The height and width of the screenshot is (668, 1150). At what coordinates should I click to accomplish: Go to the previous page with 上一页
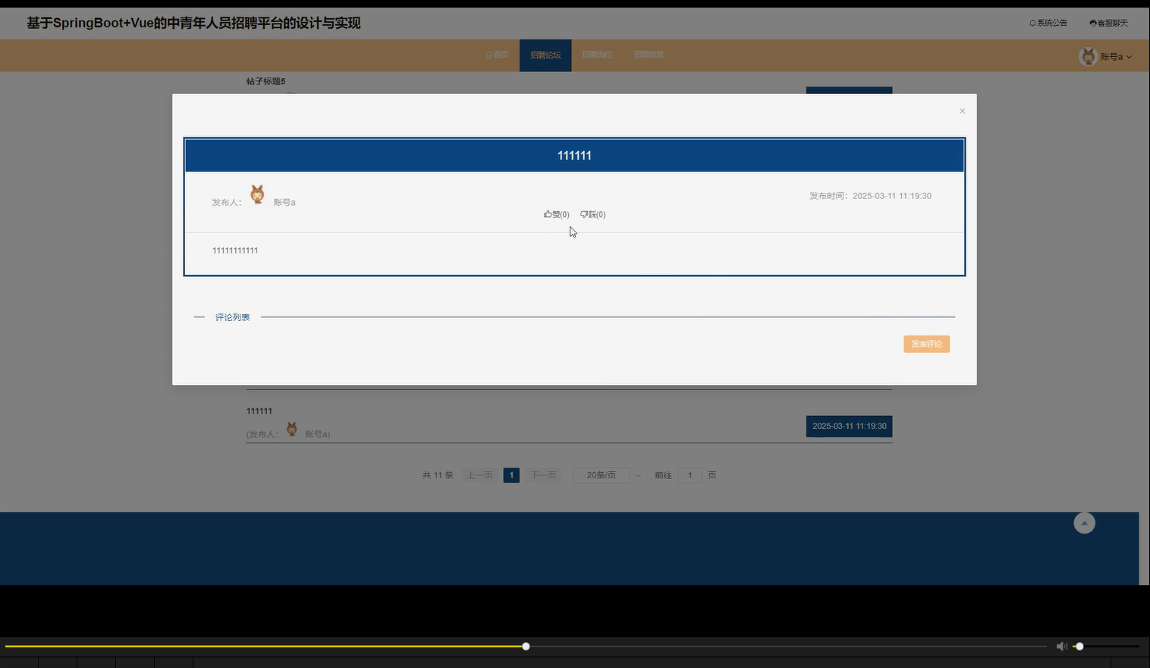tap(479, 475)
